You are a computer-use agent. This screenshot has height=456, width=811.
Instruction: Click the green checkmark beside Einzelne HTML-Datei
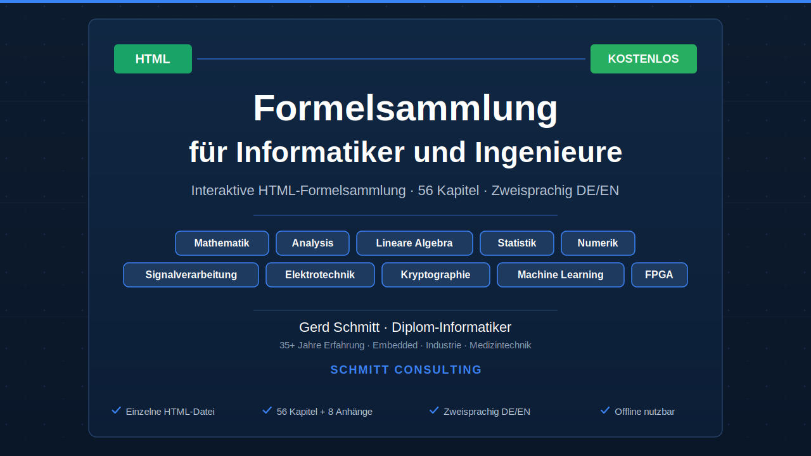pos(116,410)
